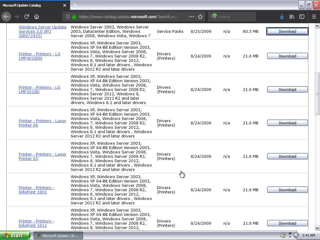320x240 pixels.
Task: Open the downloads arrow panel
Action: 282,17
